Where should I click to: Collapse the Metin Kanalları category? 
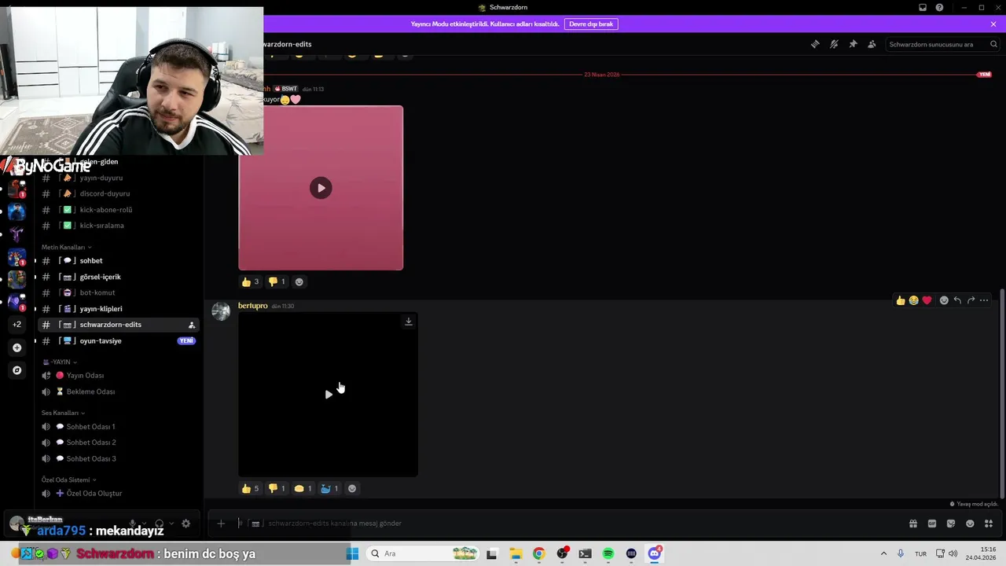(x=66, y=248)
